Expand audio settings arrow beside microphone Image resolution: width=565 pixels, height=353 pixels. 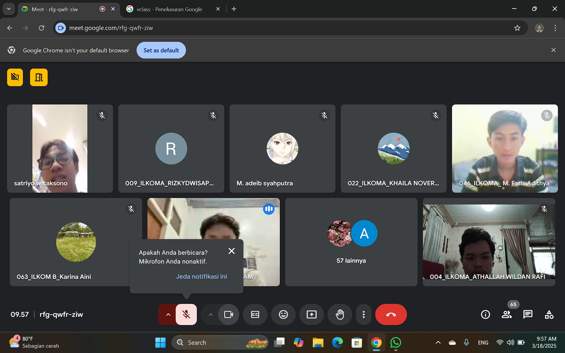coord(168,314)
